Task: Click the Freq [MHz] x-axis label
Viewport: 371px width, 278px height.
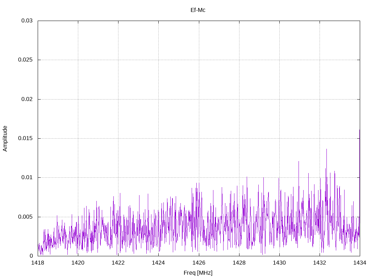Action: pyautogui.click(x=198, y=273)
